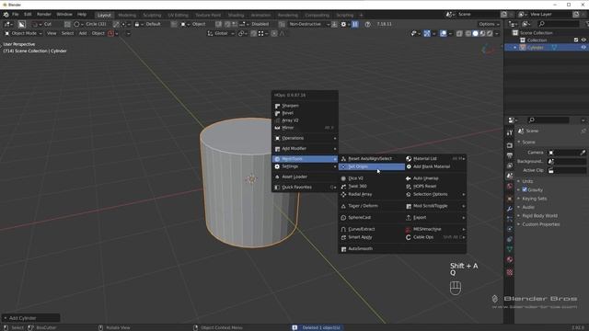
Task: Open the Object Data properties tab icon
Action: [509, 249]
